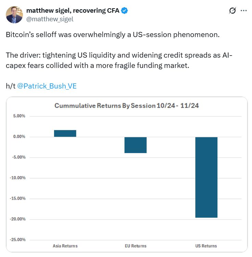Open the three-dot More options menu

coord(243,11)
